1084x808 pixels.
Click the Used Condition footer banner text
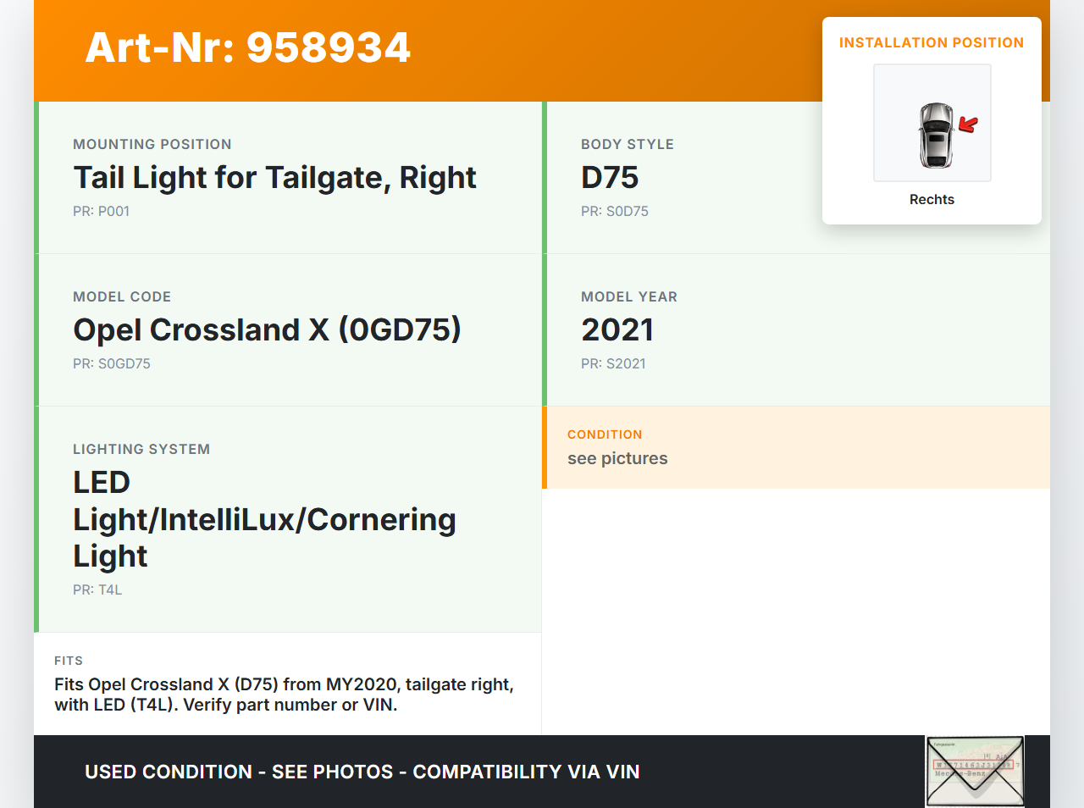[x=362, y=772]
